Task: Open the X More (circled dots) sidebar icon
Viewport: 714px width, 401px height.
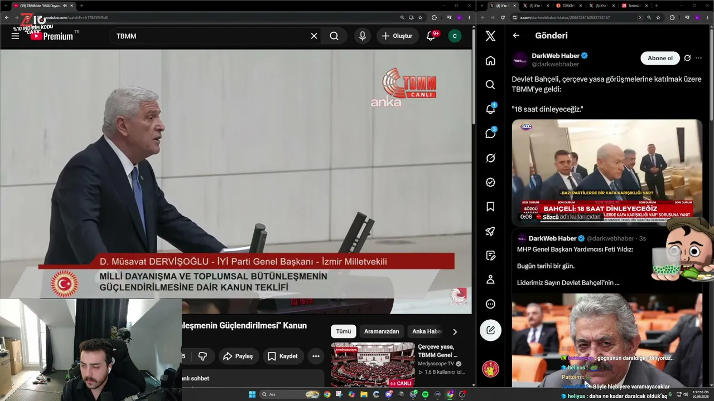Action: coord(490,304)
